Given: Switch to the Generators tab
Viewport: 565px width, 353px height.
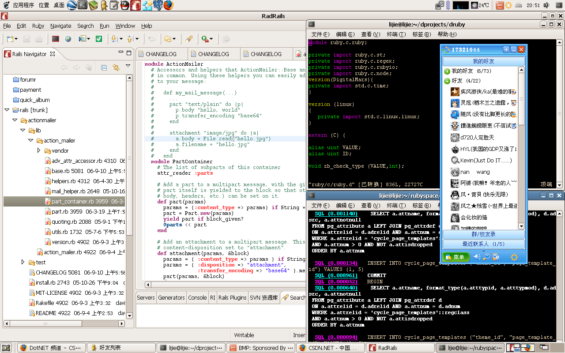Looking at the screenshot, I should (171, 297).
